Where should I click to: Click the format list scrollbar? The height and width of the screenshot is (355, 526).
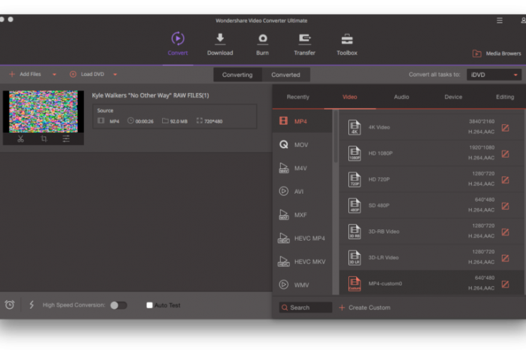pyautogui.click(x=336, y=138)
